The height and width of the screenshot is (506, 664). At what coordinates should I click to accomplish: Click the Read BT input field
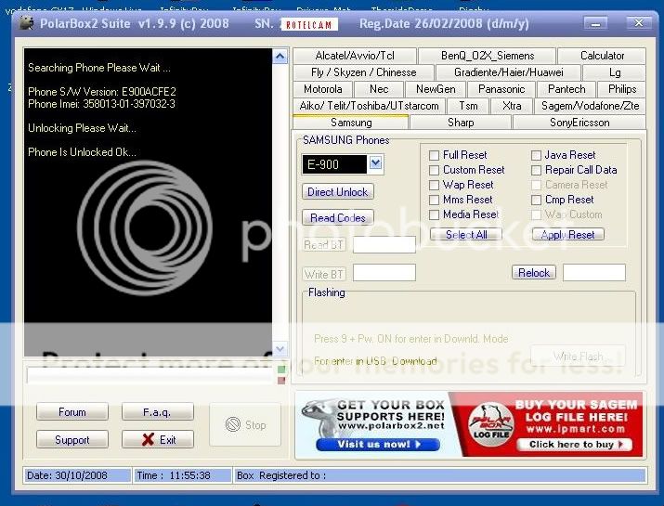point(384,245)
